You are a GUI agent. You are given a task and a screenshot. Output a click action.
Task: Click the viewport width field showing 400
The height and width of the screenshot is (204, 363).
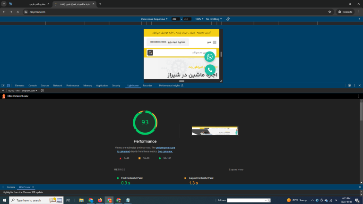click(176, 19)
